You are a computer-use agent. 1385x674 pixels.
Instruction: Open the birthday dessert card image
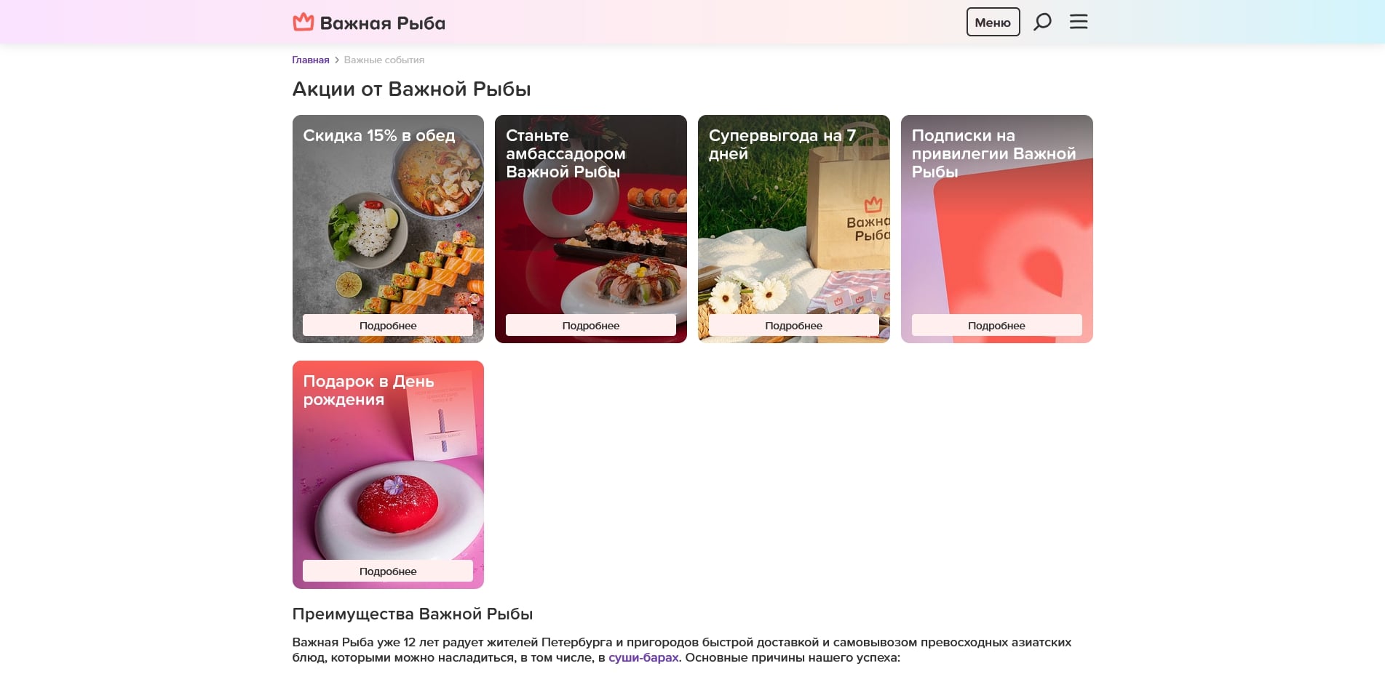pos(388,475)
